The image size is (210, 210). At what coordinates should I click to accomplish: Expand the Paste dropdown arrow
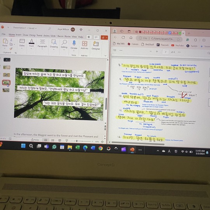[x=5, y=48]
